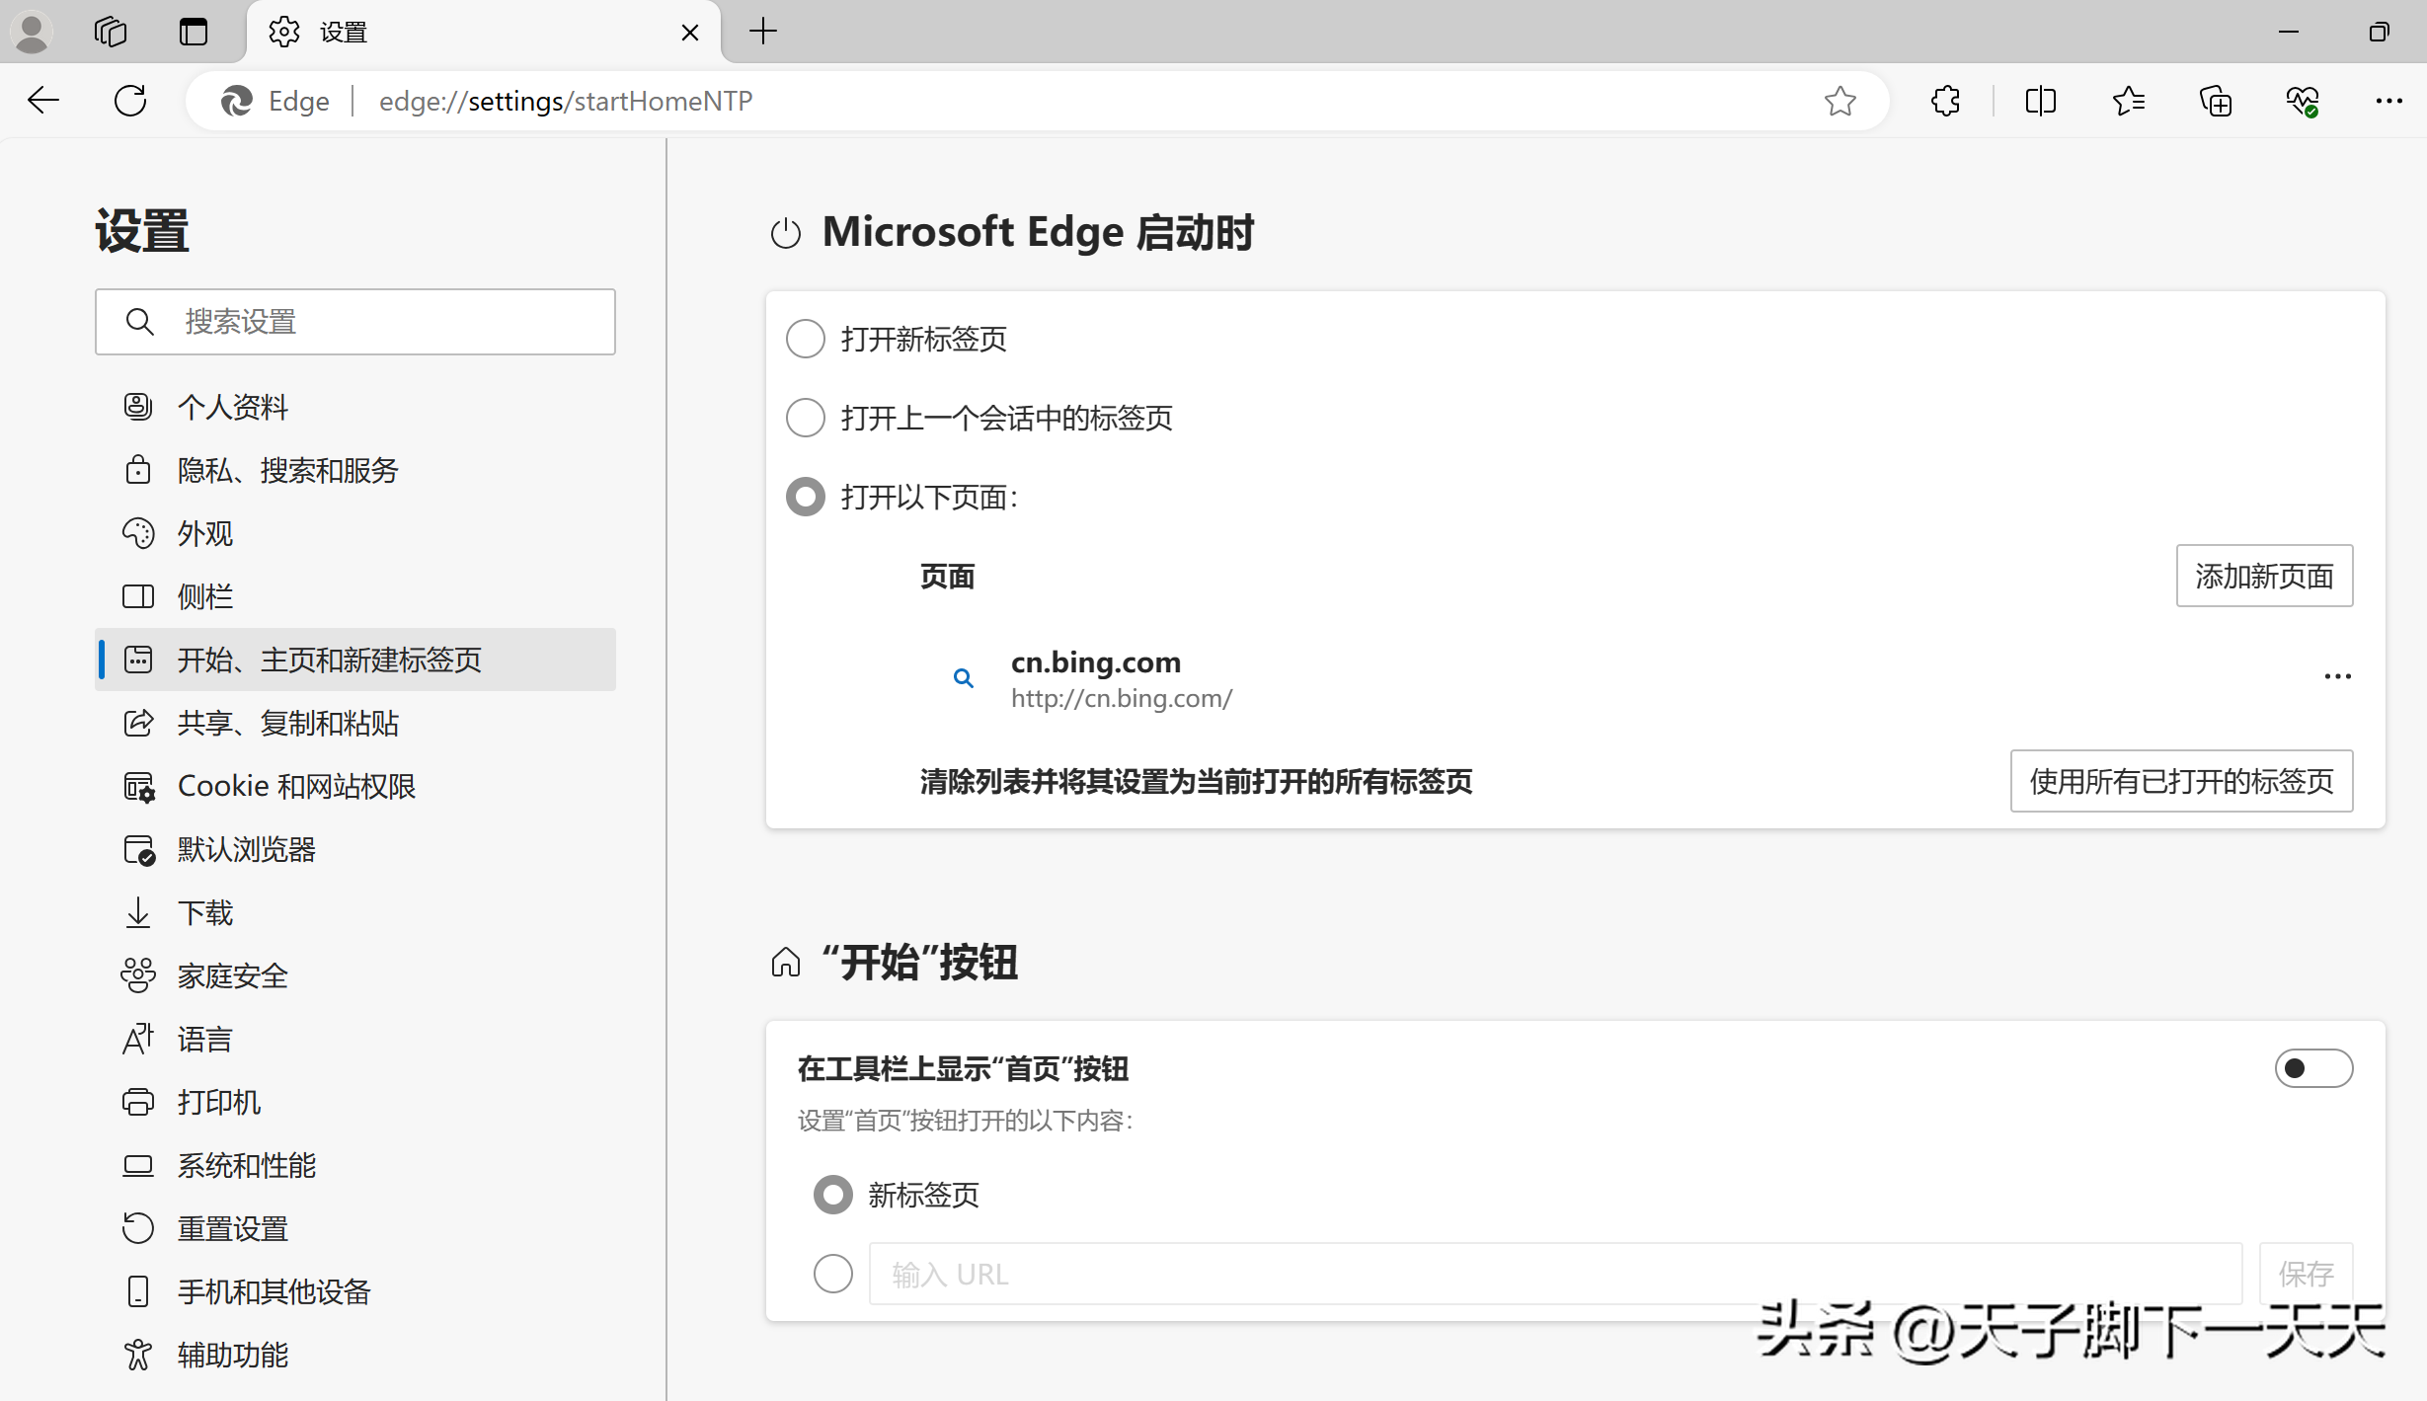This screenshot has width=2427, height=1401.
Task: Open more options for cn.bing.com entry
Action: click(2337, 677)
